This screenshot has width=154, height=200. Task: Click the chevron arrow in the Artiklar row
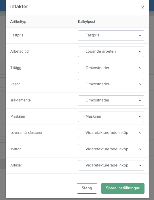coord(140,165)
